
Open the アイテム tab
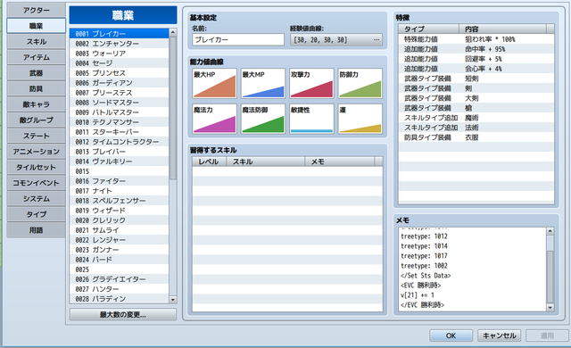pyautogui.click(x=36, y=57)
